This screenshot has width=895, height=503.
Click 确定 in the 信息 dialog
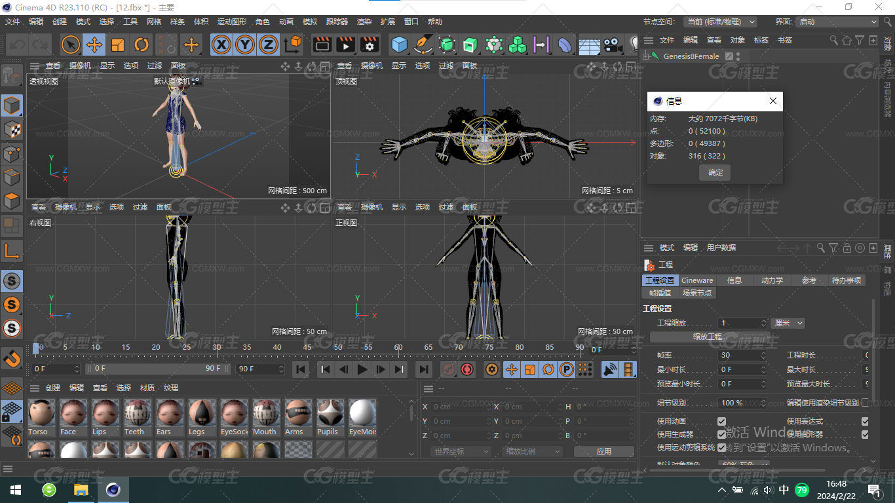click(715, 172)
